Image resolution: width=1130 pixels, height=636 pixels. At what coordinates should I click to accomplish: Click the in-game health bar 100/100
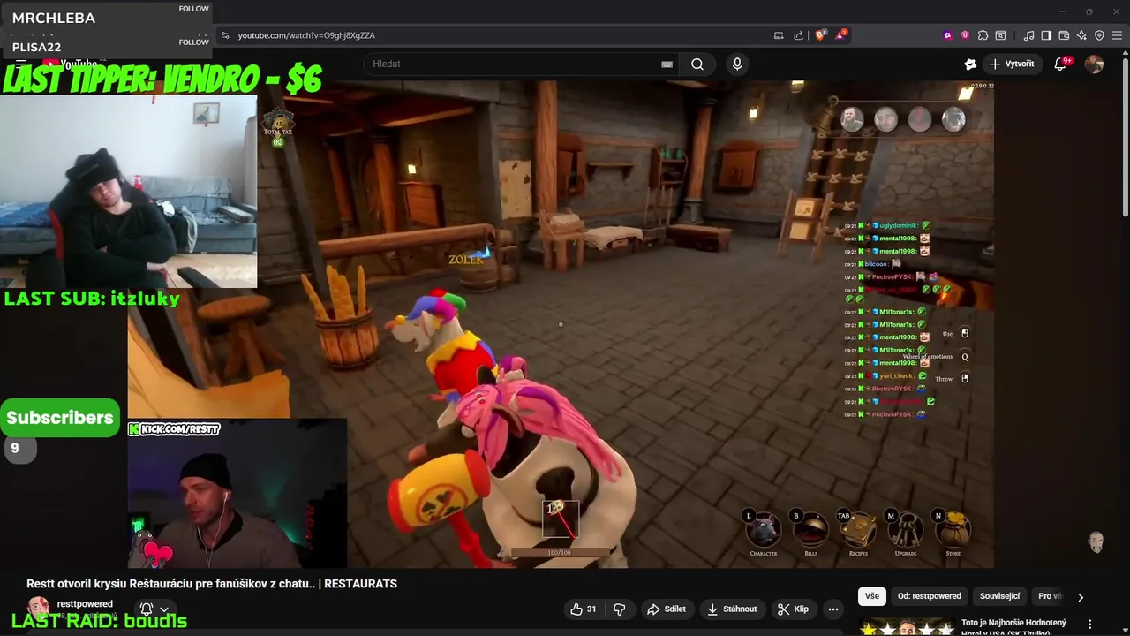coord(559,553)
